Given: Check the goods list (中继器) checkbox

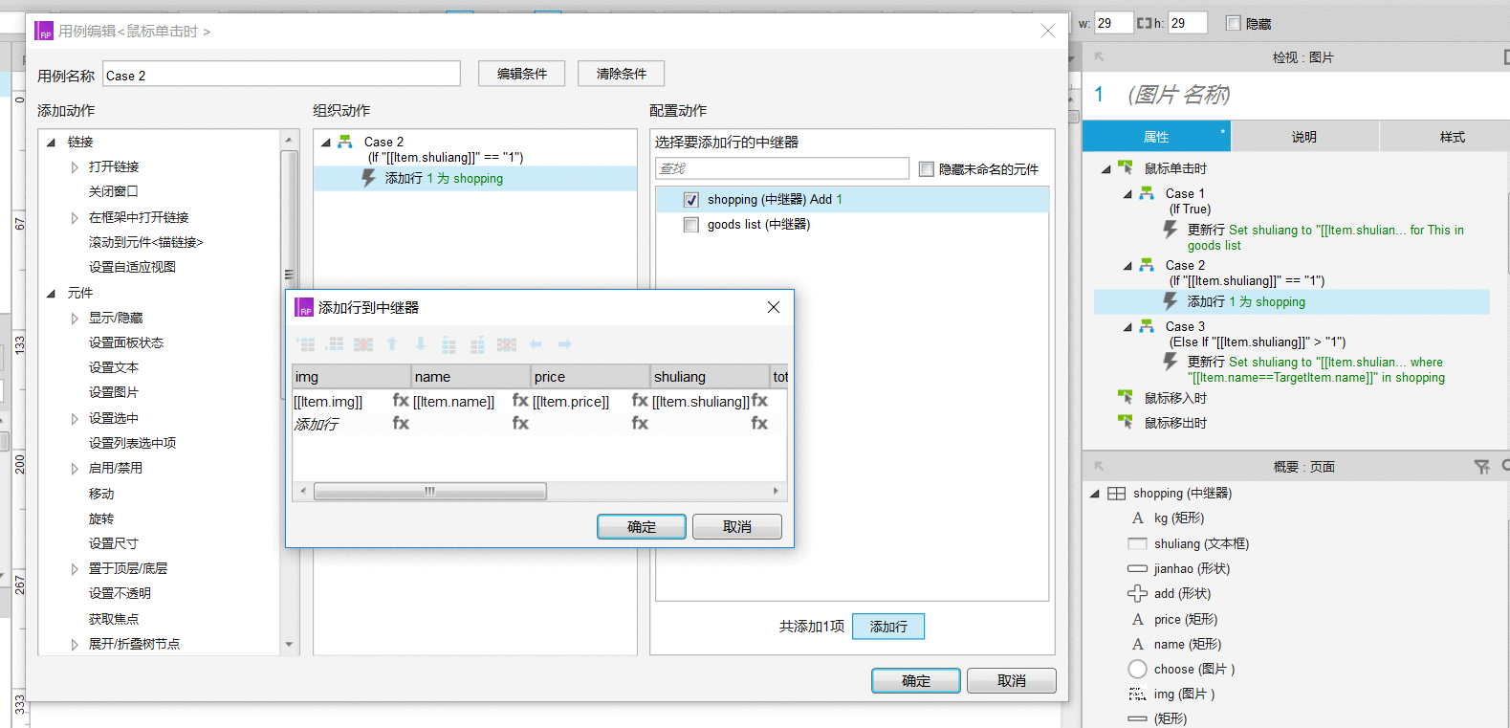Looking at the screenshot, I should pyautogui.click(x=691, y=225).
